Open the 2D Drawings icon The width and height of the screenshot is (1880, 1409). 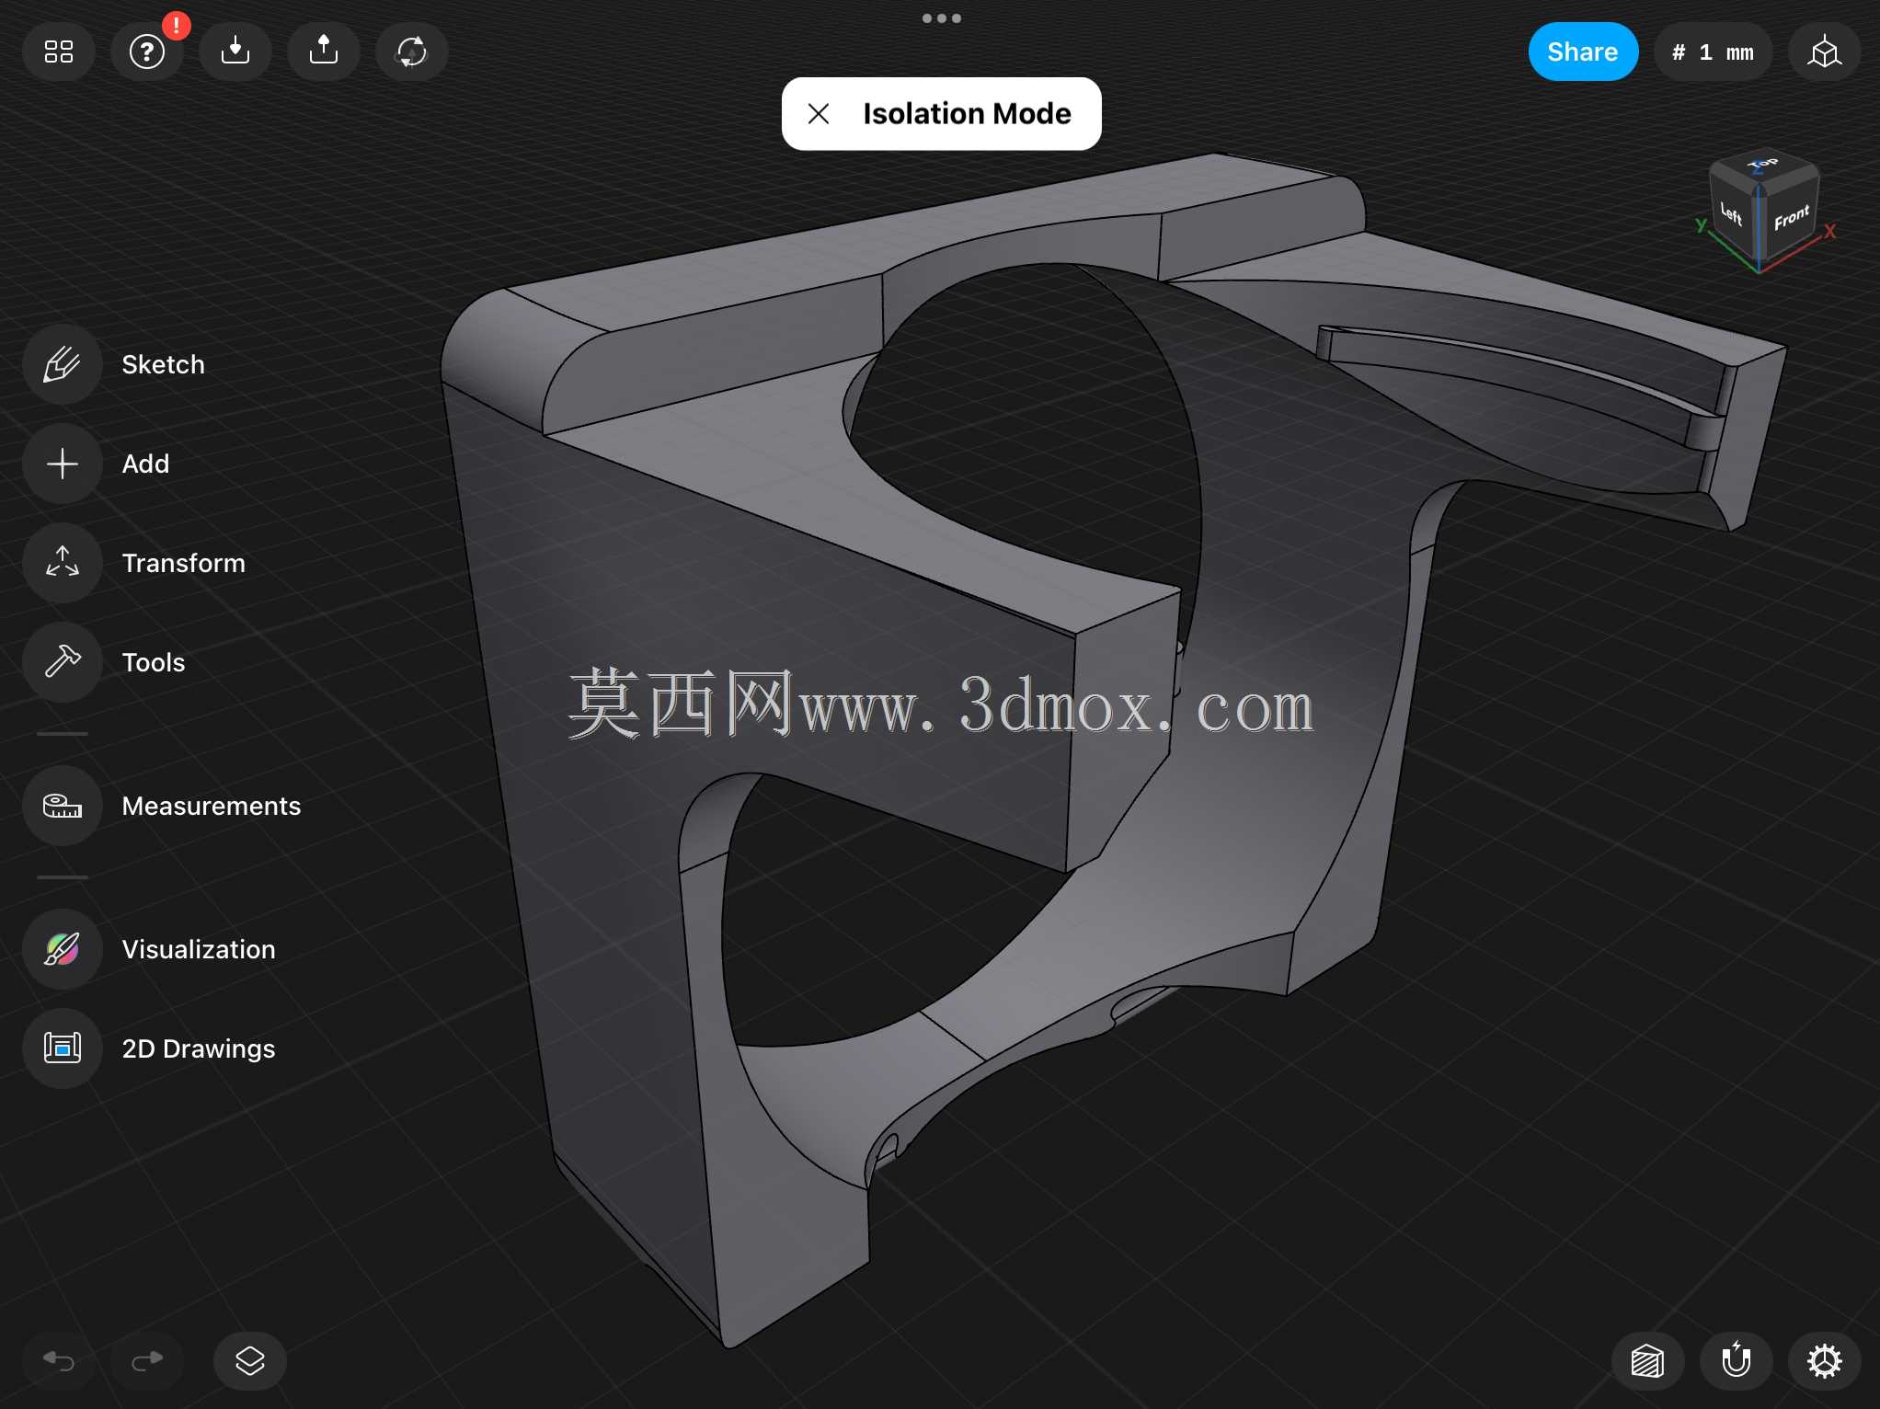(63, 1048)
